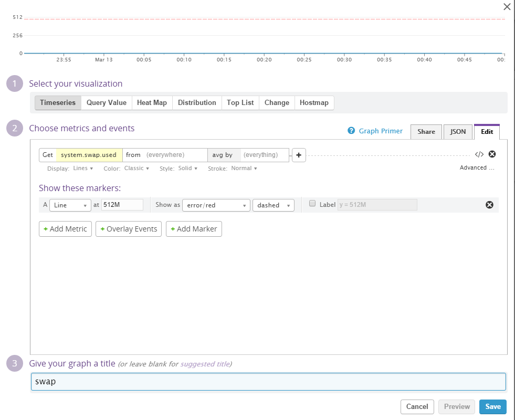Click the code editor toggle icon
Image resolution: width=515 pixels, height=420 pixels.
coord(479,154)
